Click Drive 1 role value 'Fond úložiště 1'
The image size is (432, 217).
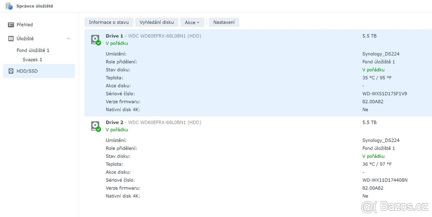378,62
